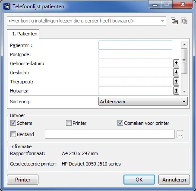This screenshot has width=196, height=191.
Task: Click the browse button for Bestand path
Action: (180, 134)
